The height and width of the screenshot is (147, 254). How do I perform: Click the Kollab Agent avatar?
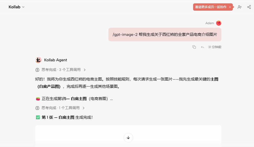point(38,60)
